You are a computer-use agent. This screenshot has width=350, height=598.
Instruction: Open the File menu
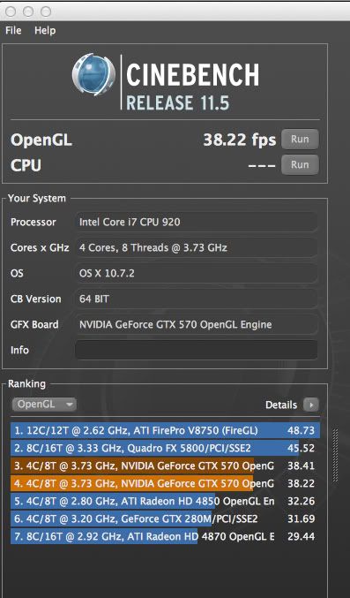click(13, 31)
